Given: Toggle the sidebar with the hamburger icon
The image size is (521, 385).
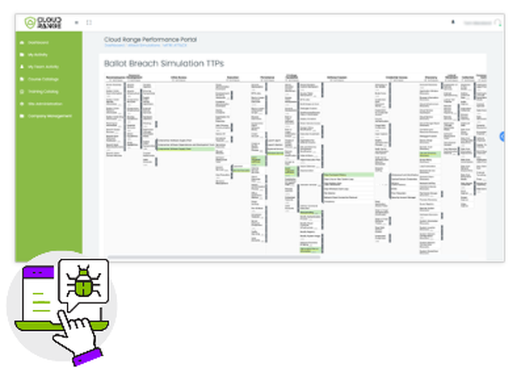Looking at the screenshot, I should point(77,22).
